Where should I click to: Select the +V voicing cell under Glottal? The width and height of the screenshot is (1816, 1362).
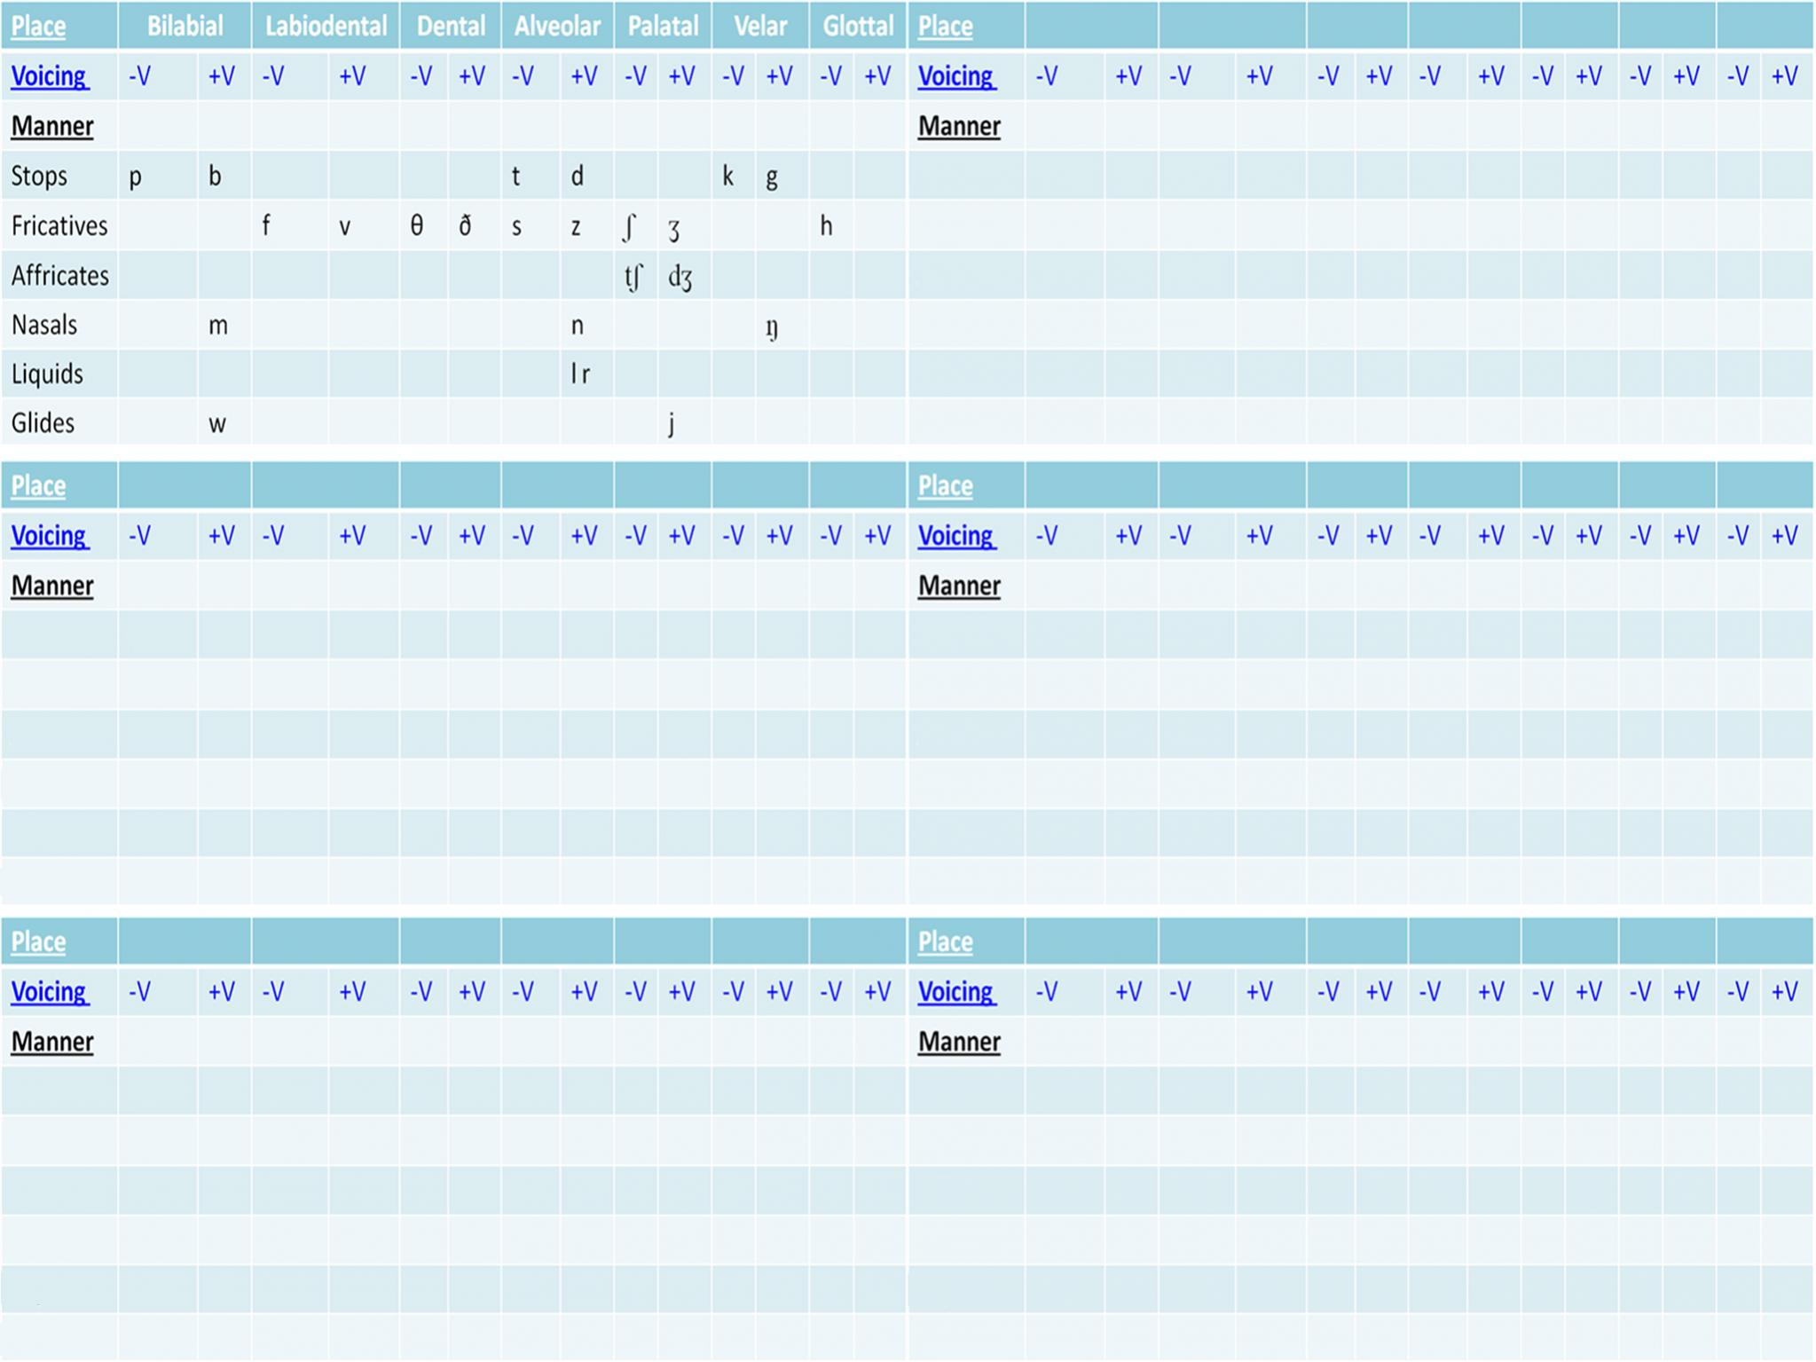(880, 76)
